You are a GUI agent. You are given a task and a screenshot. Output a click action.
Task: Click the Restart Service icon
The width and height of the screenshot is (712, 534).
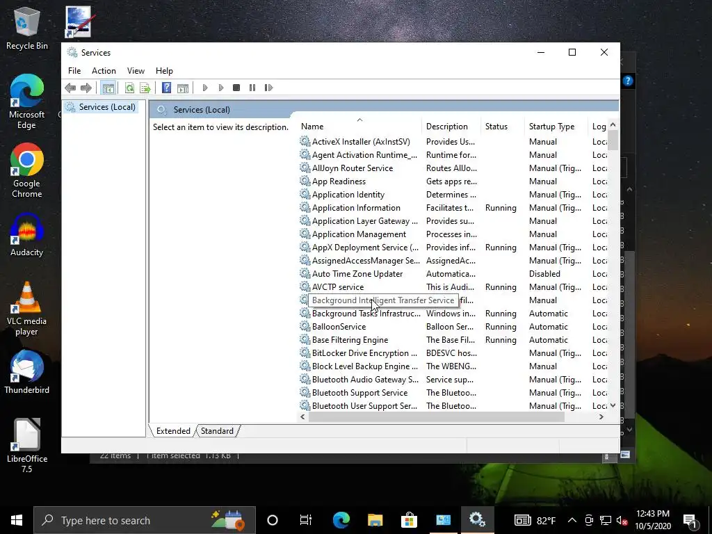(268, 88)
